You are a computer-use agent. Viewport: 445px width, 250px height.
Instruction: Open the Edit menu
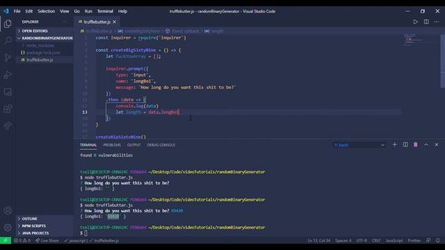click(x=29, y=11)
